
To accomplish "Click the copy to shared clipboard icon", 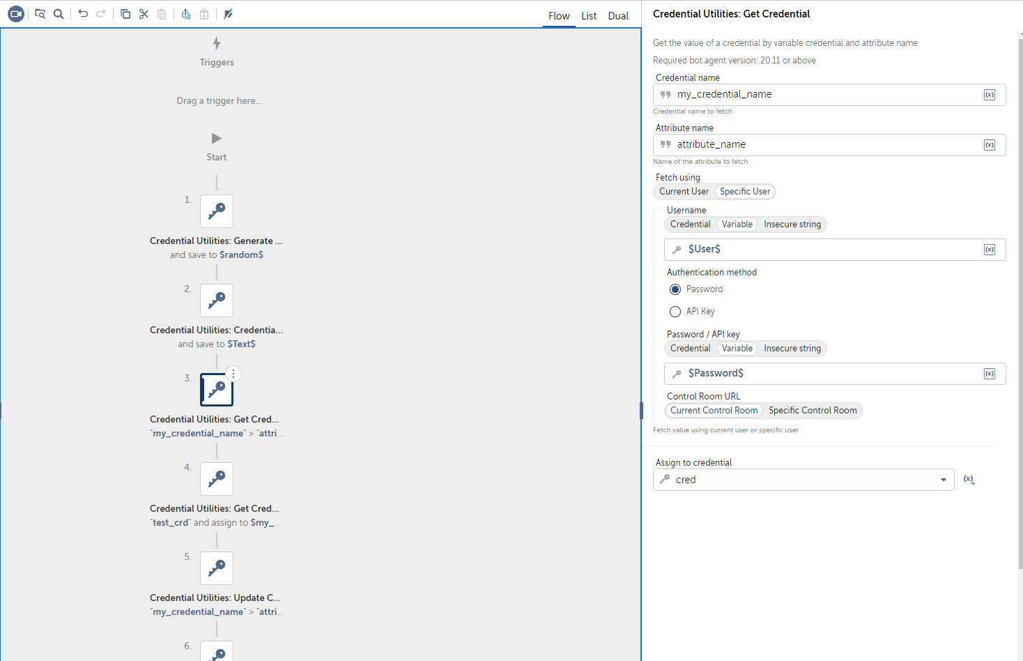I will coord(186,14).
